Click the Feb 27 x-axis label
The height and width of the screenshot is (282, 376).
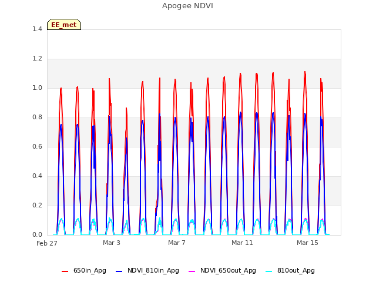(x=47, y=243)
